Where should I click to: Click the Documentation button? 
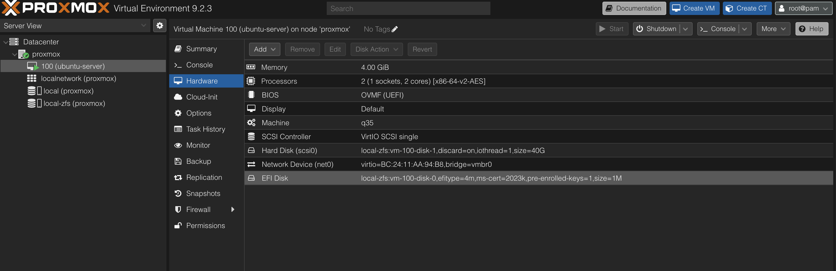[x=634, y=8]
